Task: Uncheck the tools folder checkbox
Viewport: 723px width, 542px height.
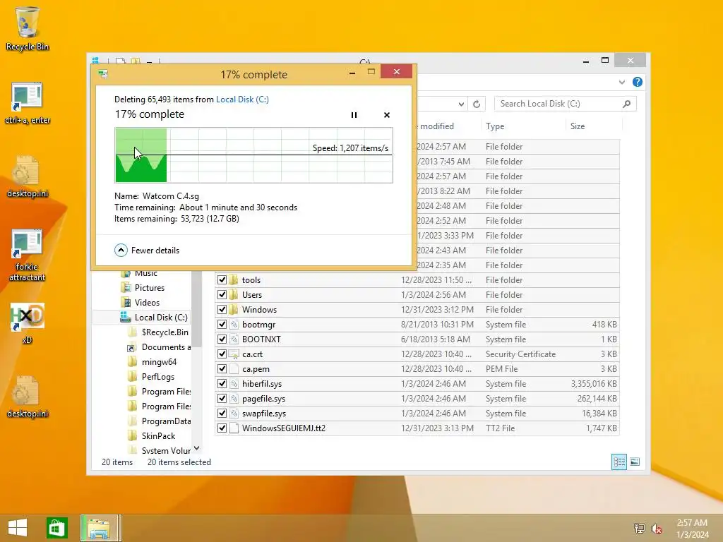Action: [x=222, y=279]
